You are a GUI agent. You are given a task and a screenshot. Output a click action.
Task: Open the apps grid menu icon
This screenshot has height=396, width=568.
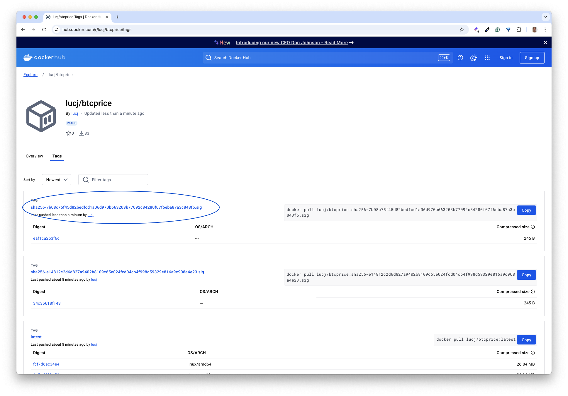[487, 58]
